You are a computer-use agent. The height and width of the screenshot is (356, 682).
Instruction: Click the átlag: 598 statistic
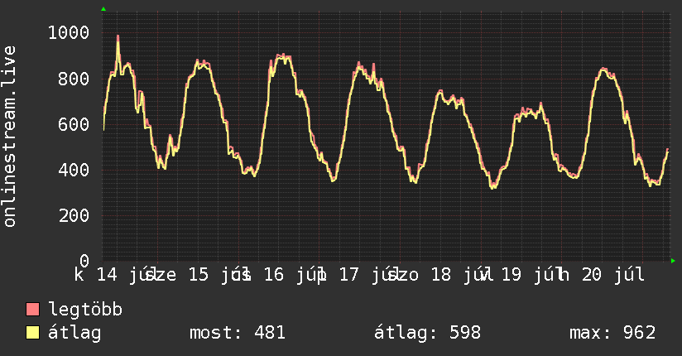pyautogui.click(x=428, y=333)
